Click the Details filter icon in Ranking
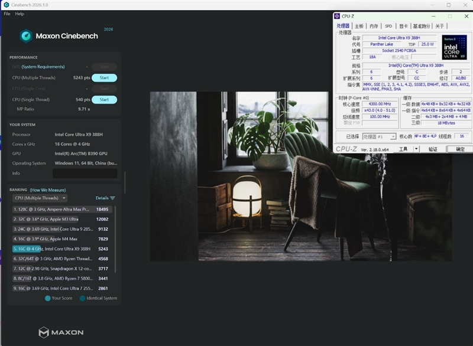The image size is (473, 346). point(112,198)
